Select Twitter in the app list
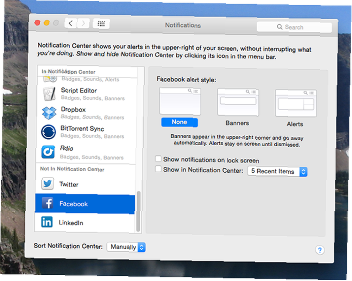352x281 pixels. [x=85, y=184]
